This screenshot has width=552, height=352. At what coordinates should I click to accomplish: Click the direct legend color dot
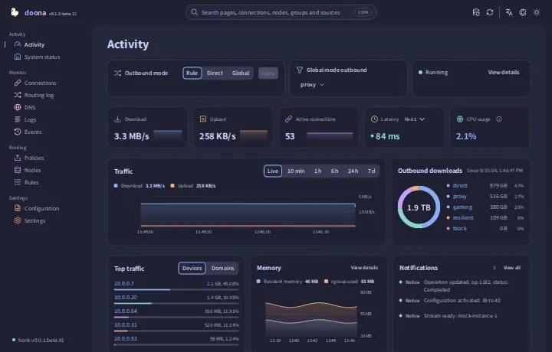tap(449, 185)
